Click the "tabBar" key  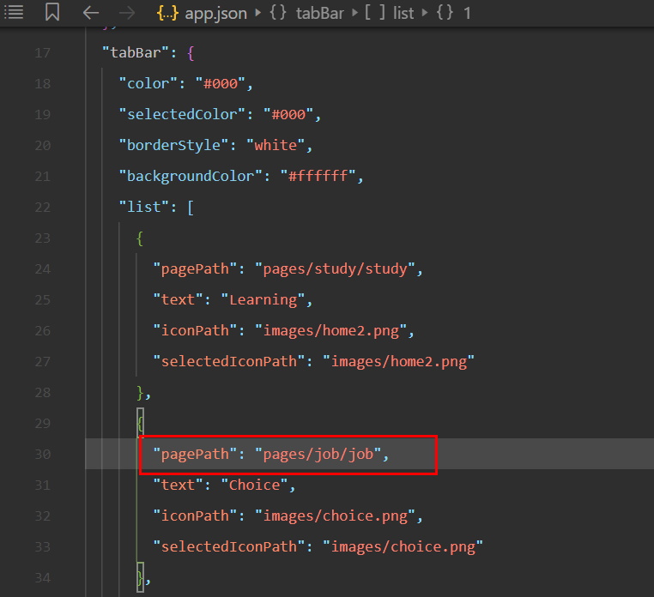pos(136,53)
